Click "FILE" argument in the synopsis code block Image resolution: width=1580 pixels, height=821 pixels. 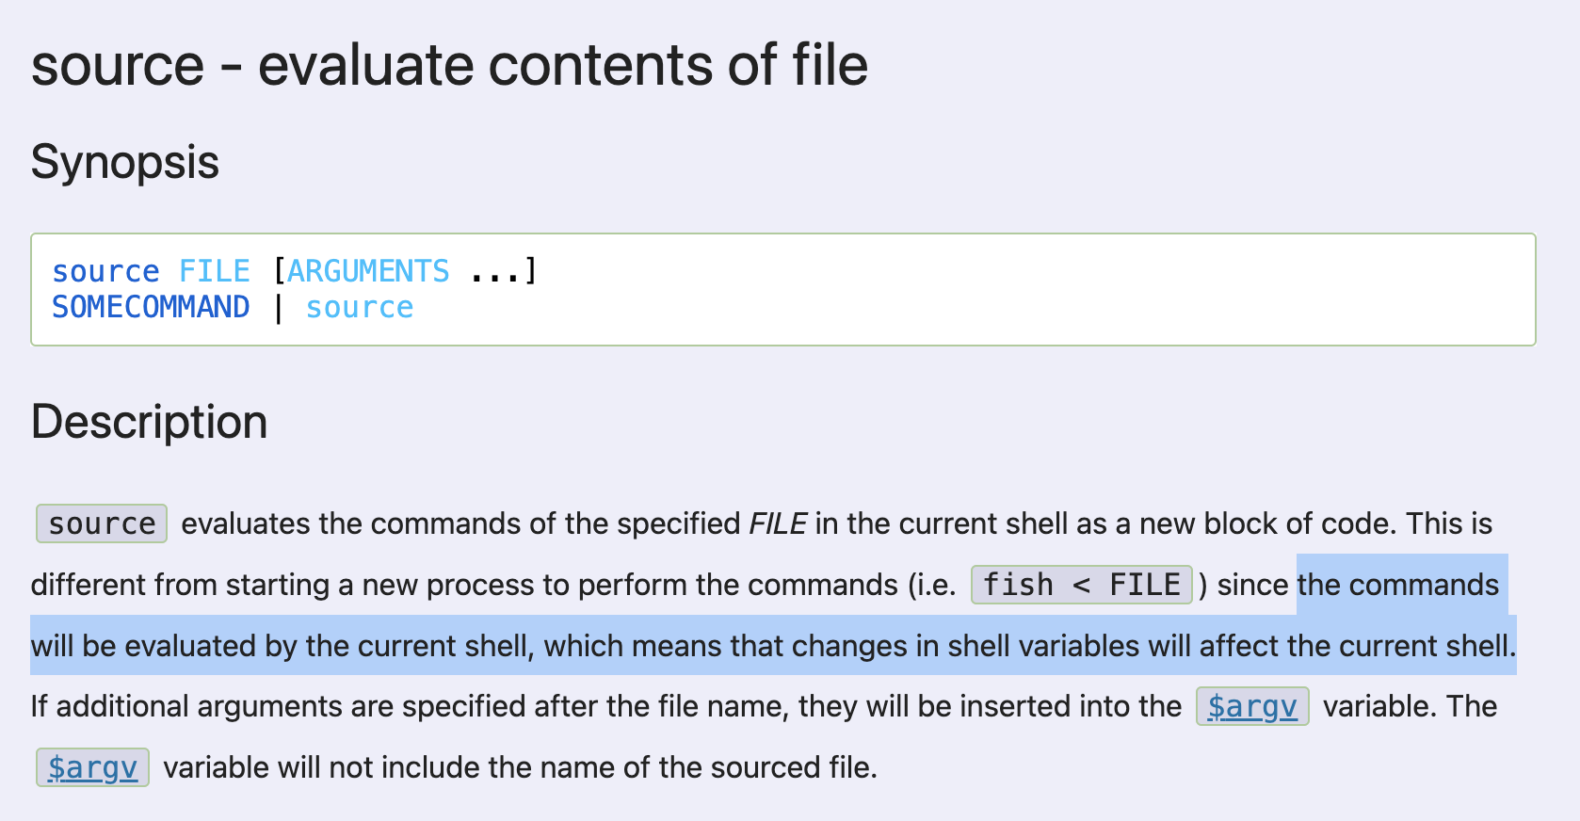[x=215, y=271]
